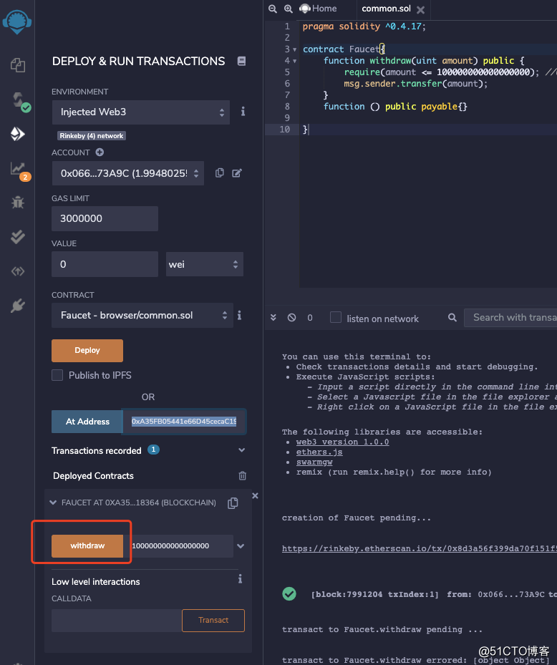Image resolution: width=557 pixels, height=665 pixels.
Task: Fold the contract Faucet code block
Action: (295, 49)
